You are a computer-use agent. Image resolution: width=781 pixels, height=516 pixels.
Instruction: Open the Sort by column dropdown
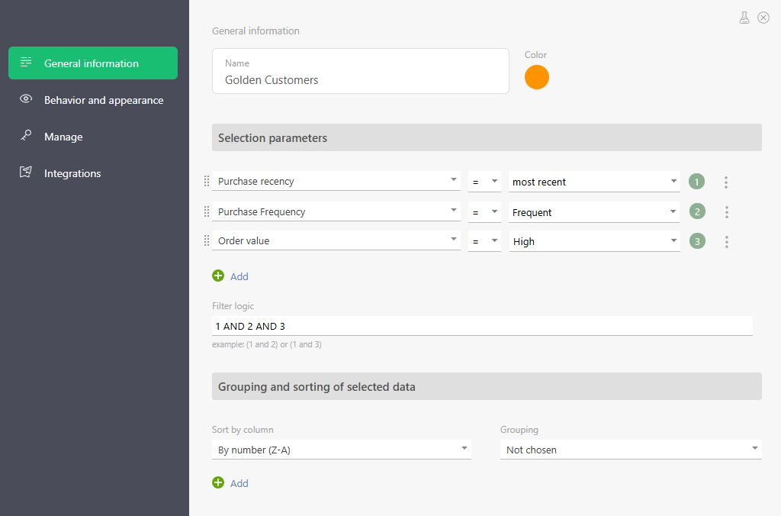tap(341, 450)
